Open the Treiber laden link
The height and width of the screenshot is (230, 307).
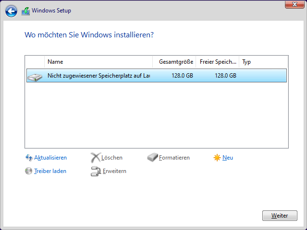pos(50,171)
